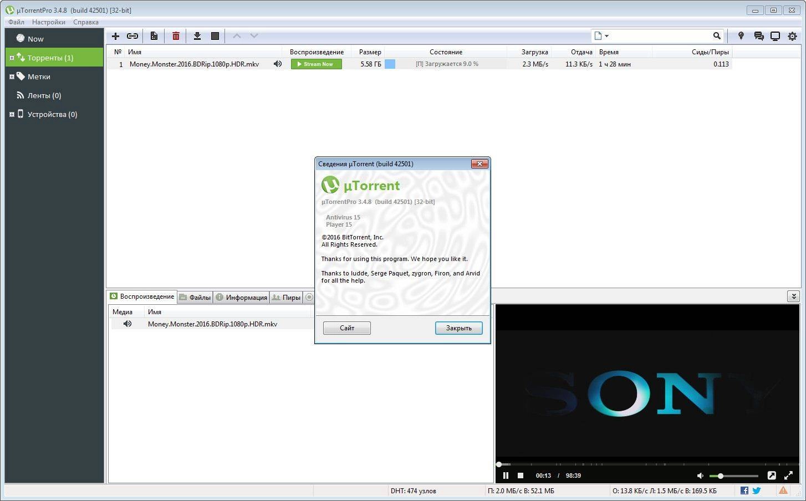The width and height of the screenshot is (806, 501).
Task: Expand the Торренты tree node
Action: pyautogui.click(x=12, y=58)
